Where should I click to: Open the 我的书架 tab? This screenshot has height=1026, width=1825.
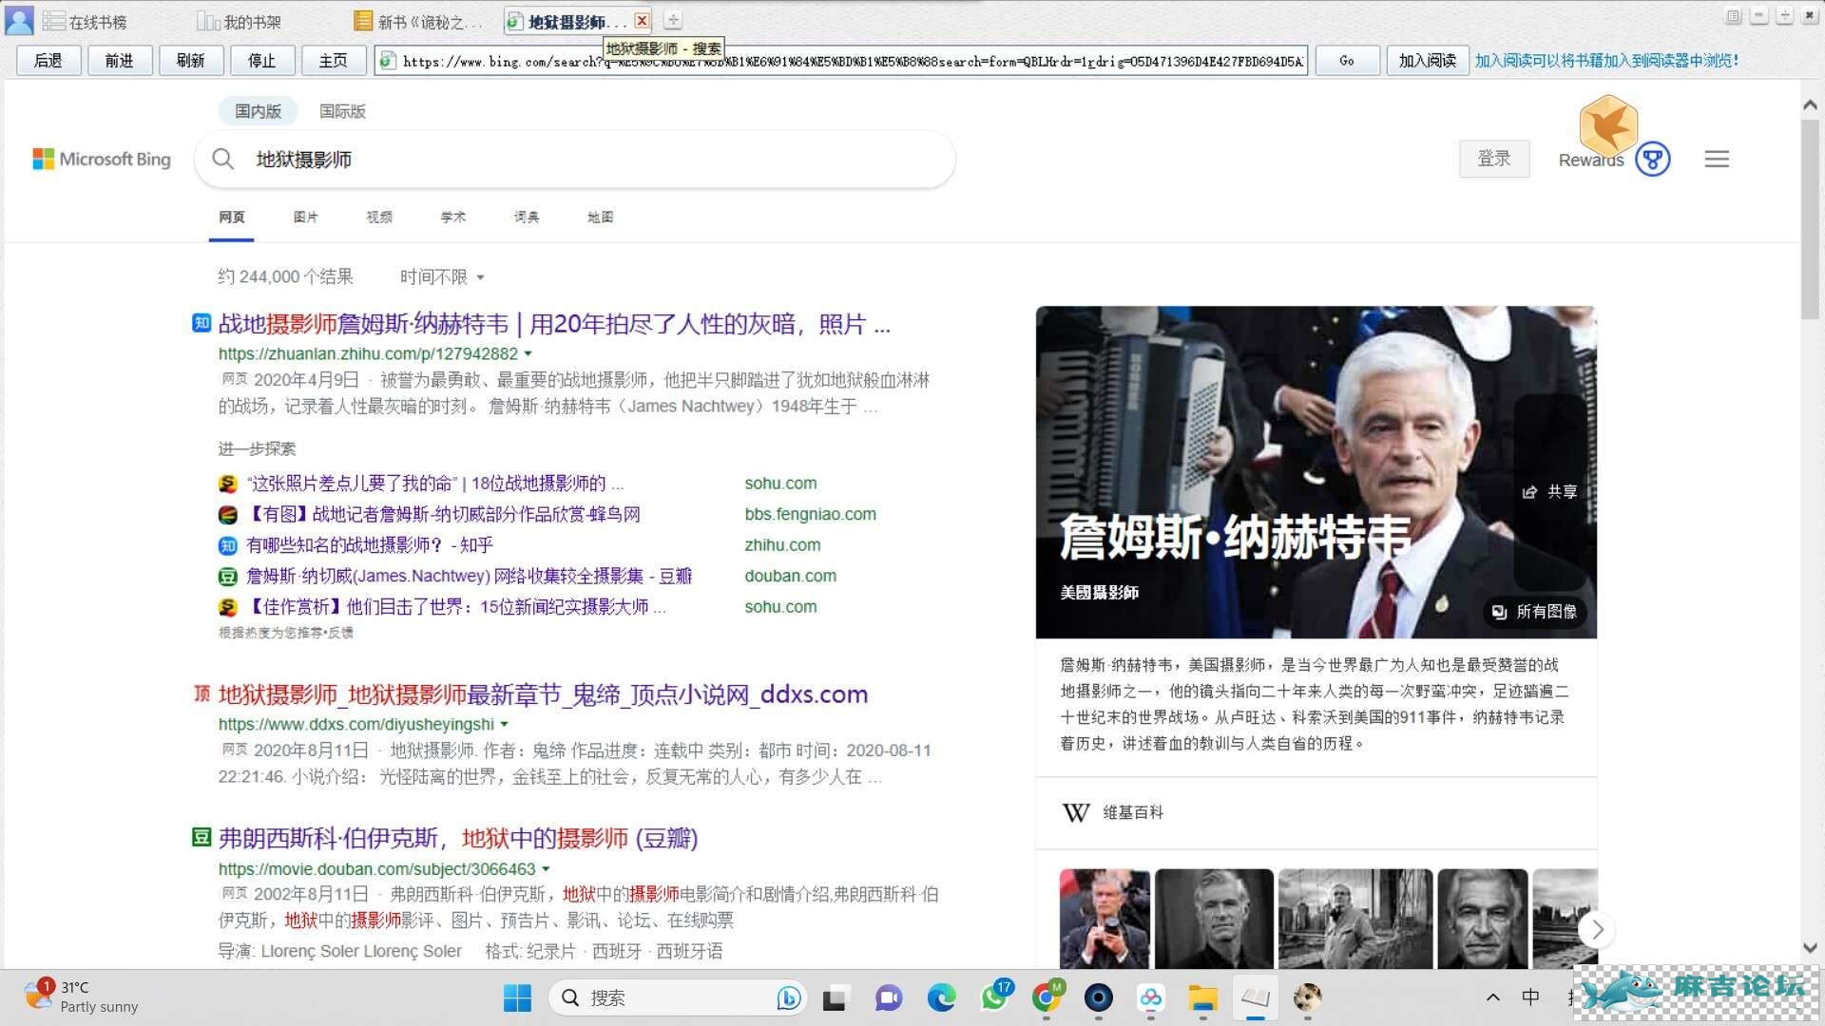pos(239,21)
